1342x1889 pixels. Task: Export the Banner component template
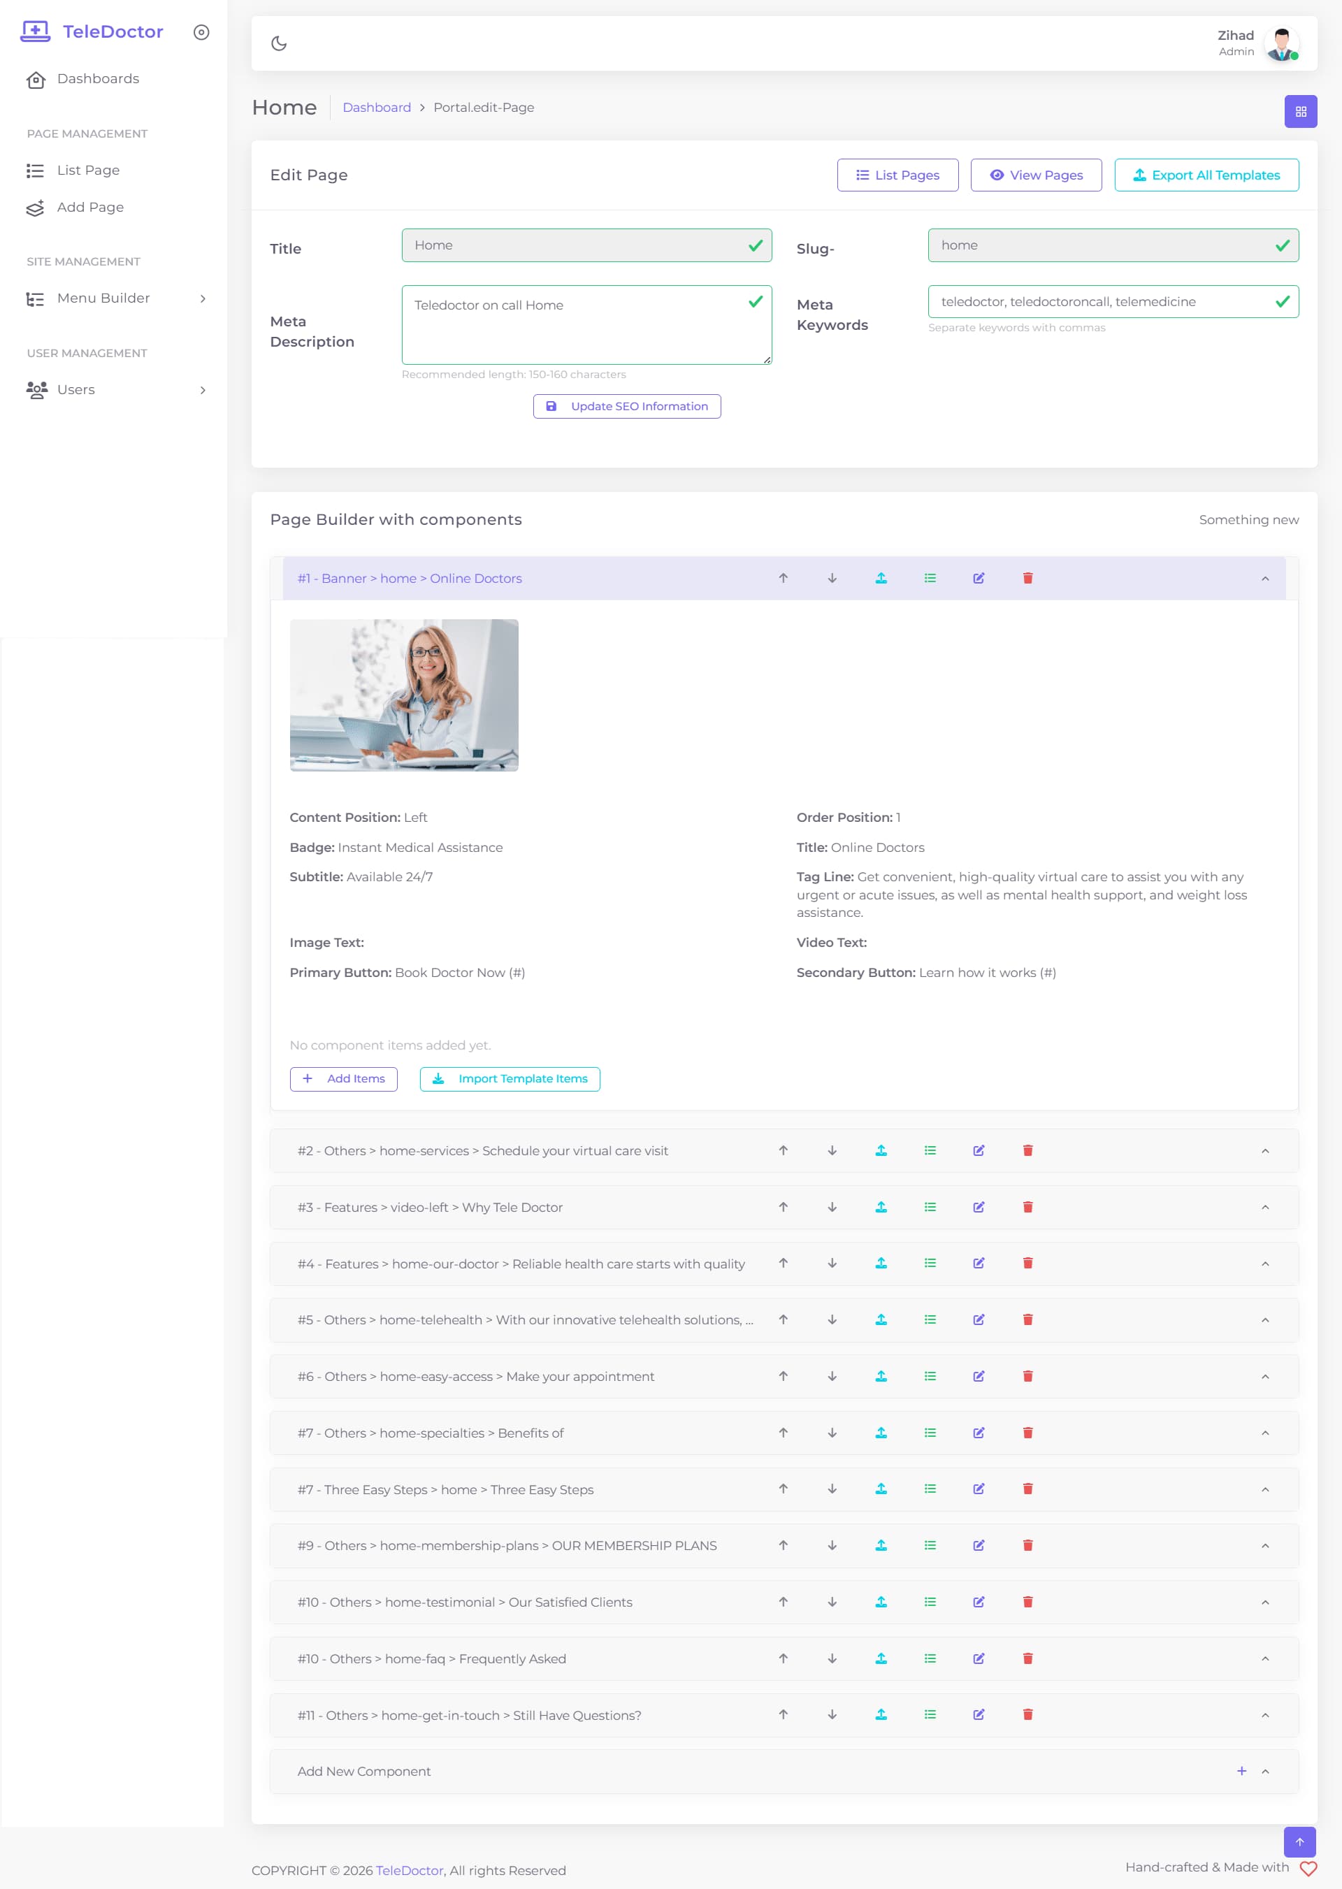[x=881, y=579]
